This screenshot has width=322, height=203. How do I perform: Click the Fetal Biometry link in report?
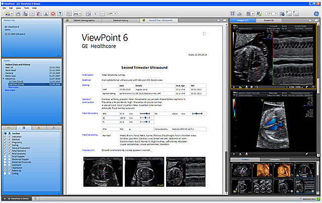(x=90, y=113)
